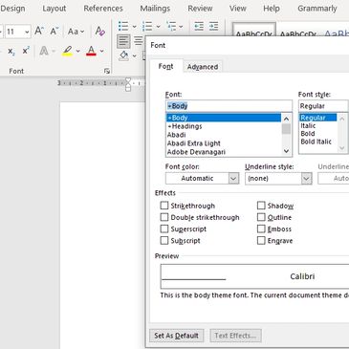Apply yellow text highlight color
This screenshot has height=349, width=349.
(67, 51)
